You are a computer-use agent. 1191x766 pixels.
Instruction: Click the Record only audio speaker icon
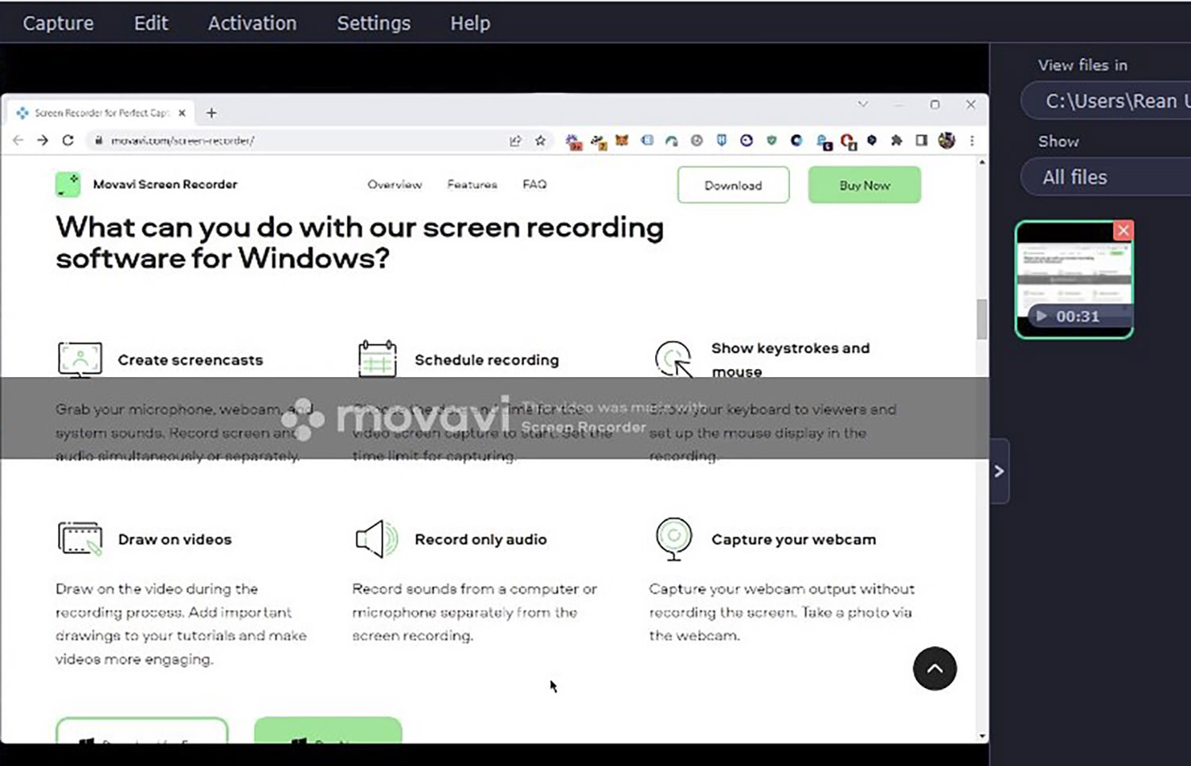[x=376, y=539]
